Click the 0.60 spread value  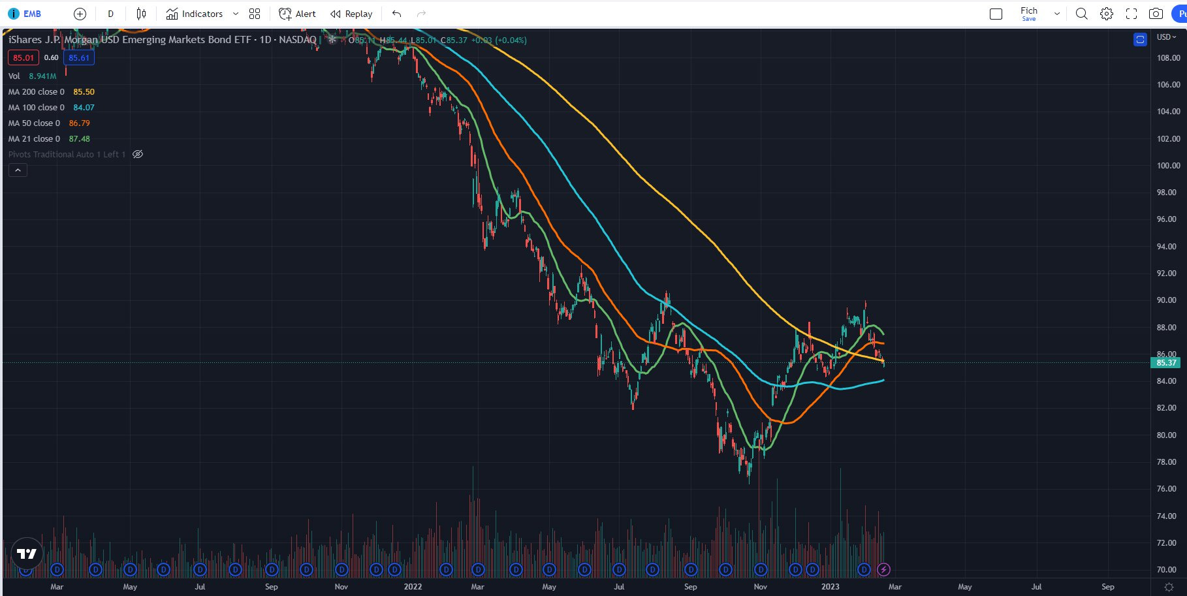tap(51, 57)
